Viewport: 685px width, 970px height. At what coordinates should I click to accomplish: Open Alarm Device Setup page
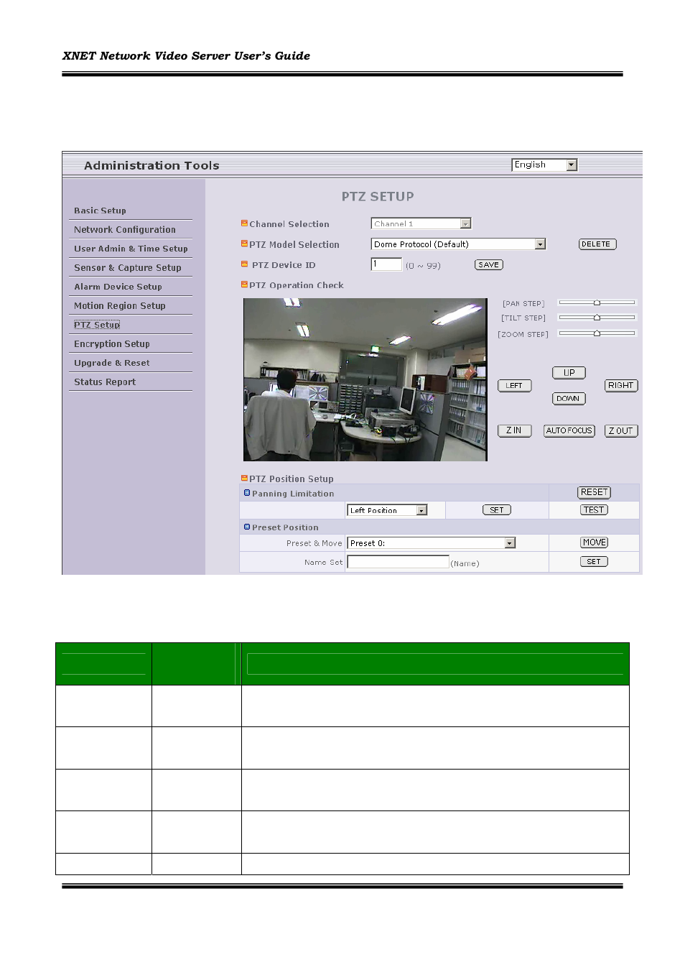click(118, 287)
